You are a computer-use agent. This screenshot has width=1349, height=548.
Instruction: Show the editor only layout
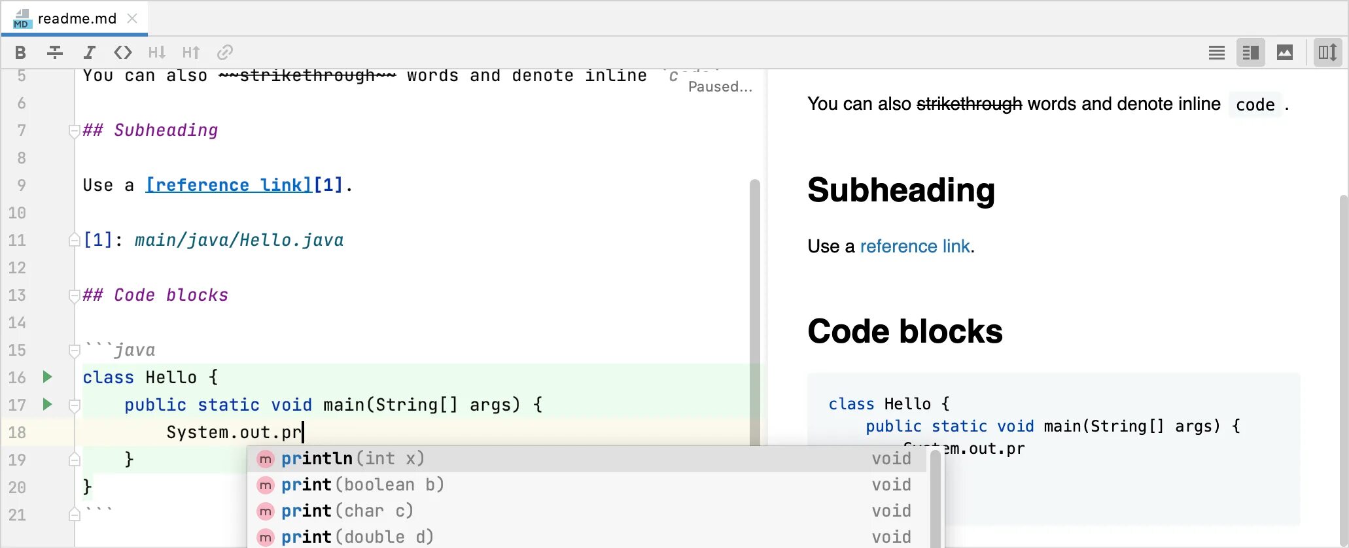[x=1217, y=52]
